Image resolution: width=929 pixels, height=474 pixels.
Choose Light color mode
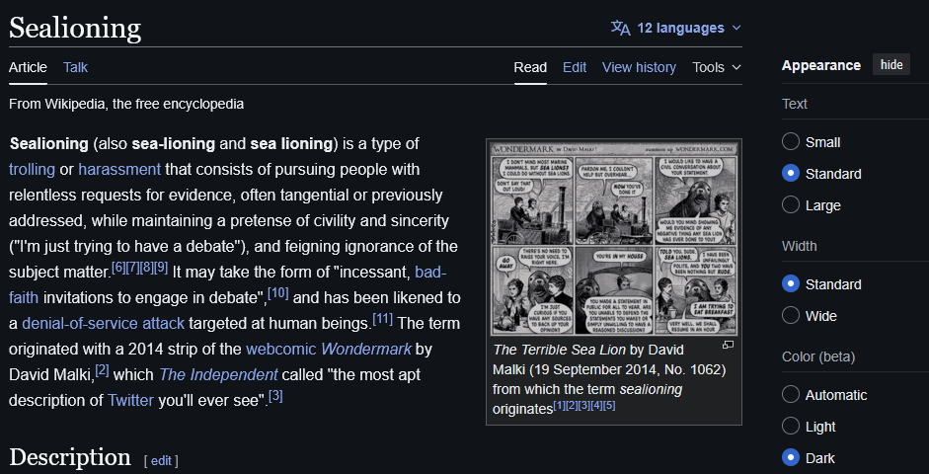click(x=791, y=426)
